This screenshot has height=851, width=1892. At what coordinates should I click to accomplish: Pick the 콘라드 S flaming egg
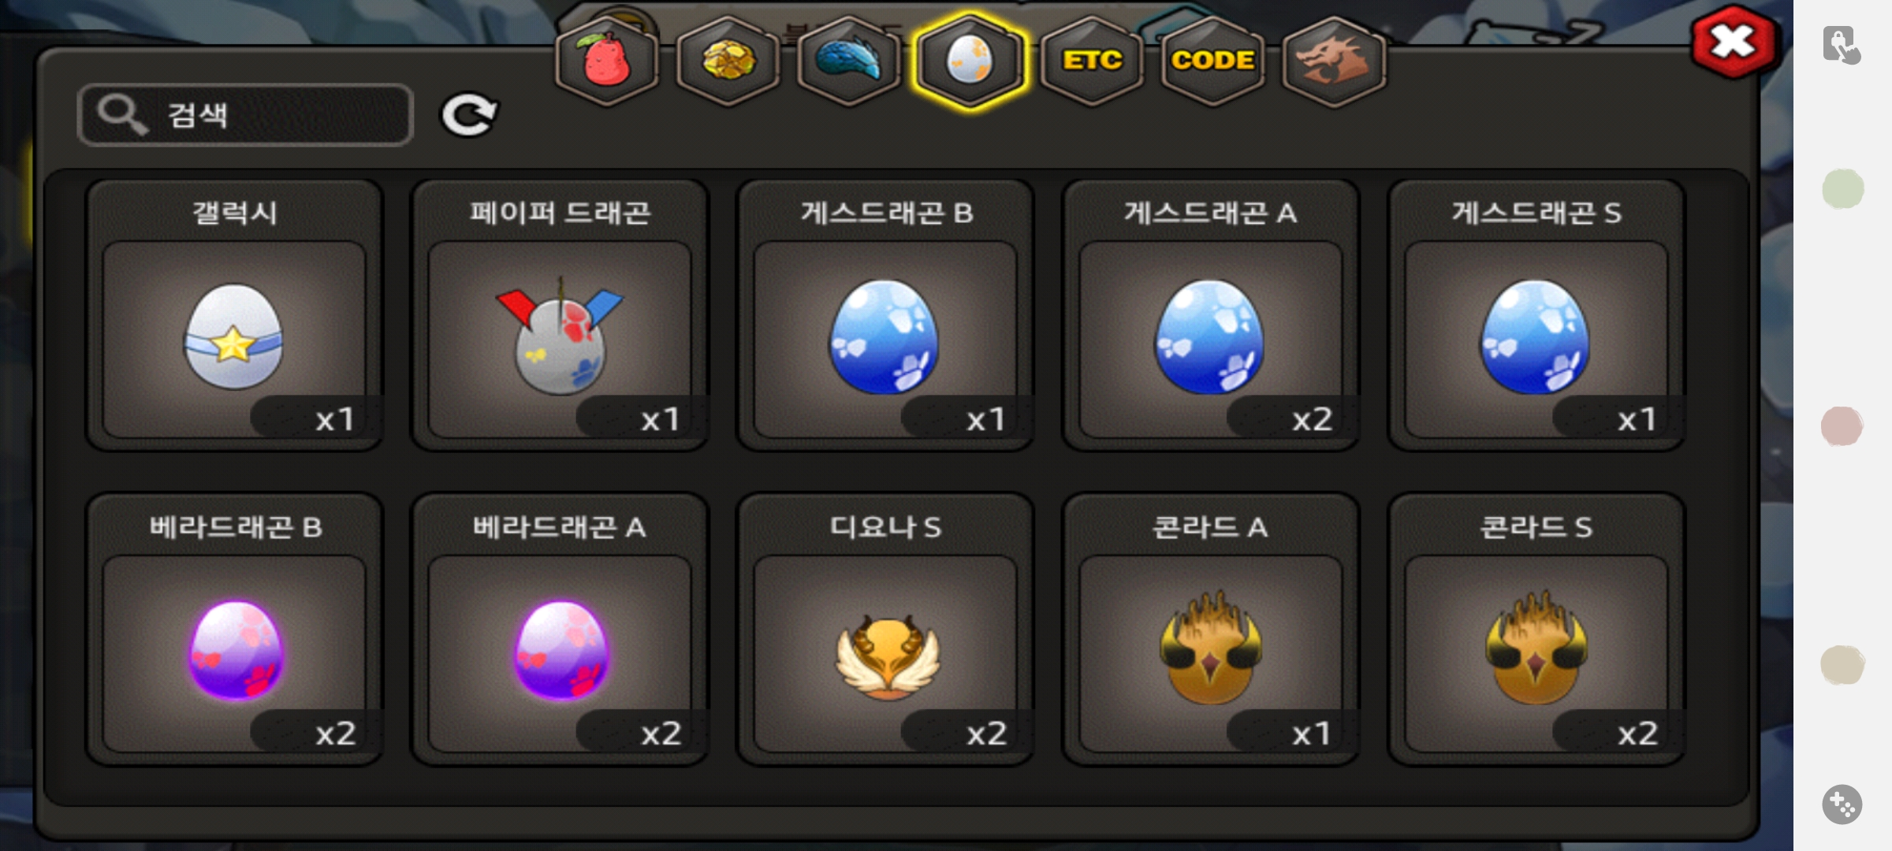1536,629
